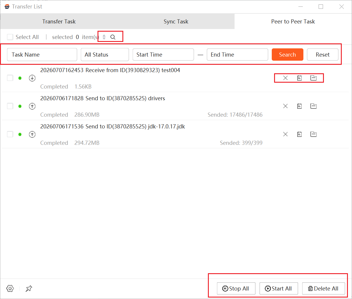Click the Reset button
This screenshot has height=299, width=352.
click(323, 55)
